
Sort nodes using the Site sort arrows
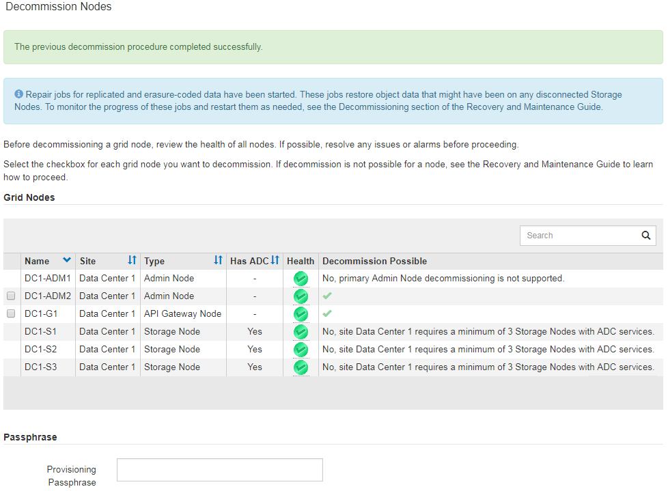click(132, 260)
